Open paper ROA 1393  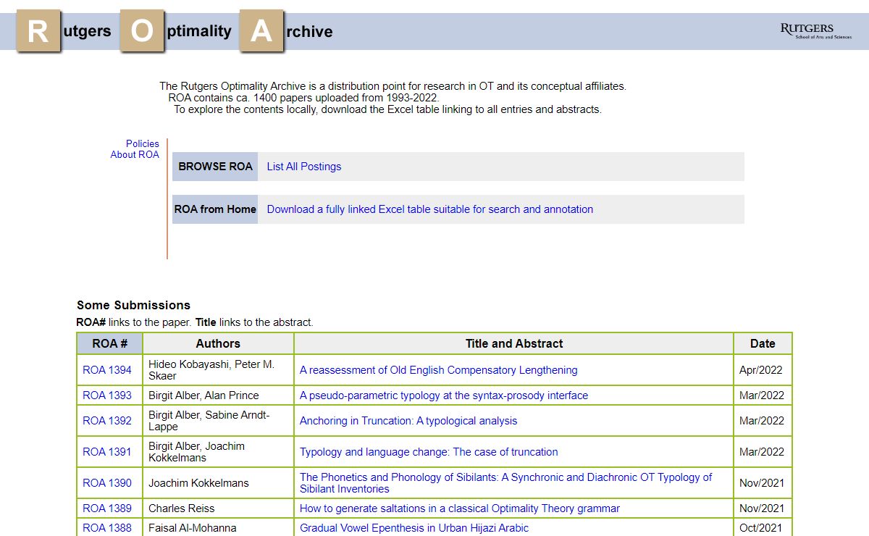[107, 395]
